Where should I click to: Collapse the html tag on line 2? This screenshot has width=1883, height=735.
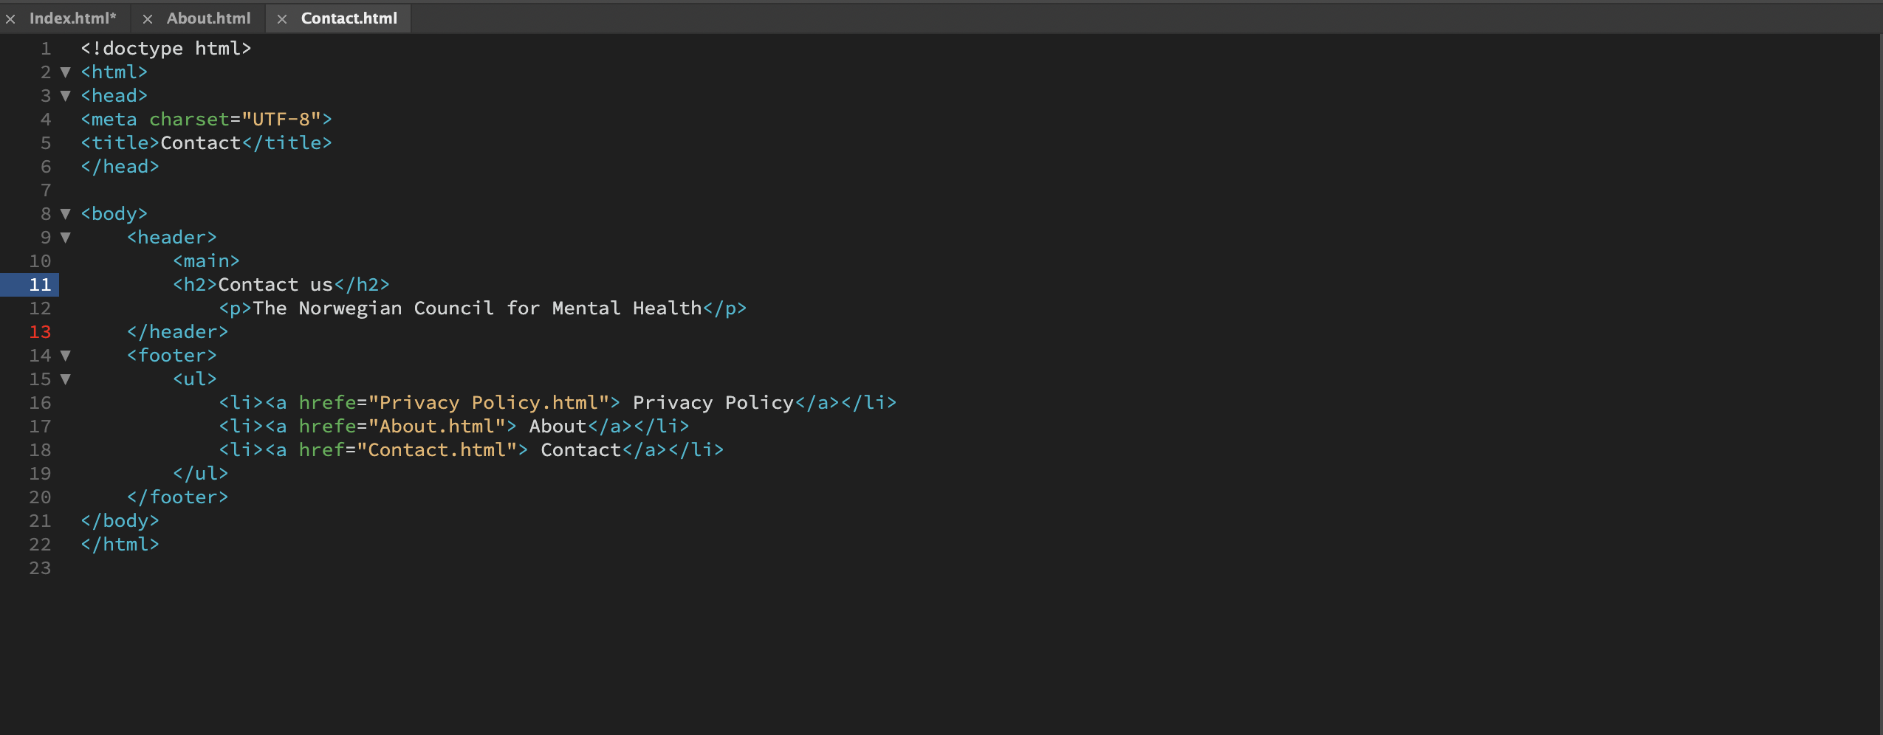(66, 72)
